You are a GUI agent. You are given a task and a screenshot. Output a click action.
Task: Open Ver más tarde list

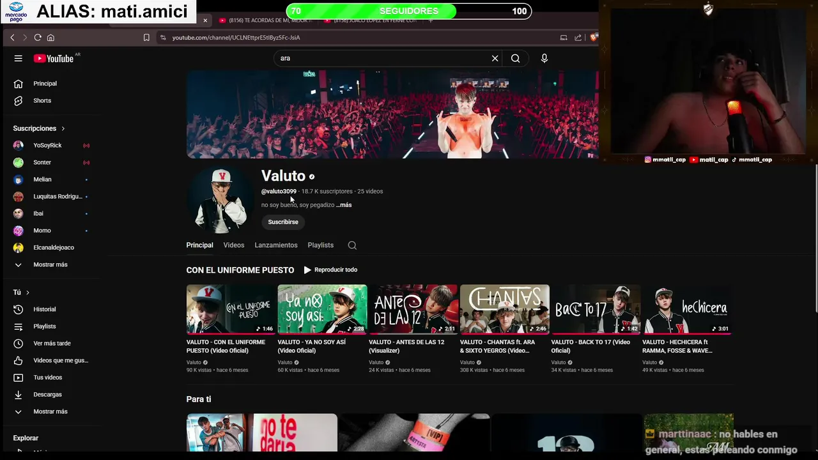click(x=51, y=343)
